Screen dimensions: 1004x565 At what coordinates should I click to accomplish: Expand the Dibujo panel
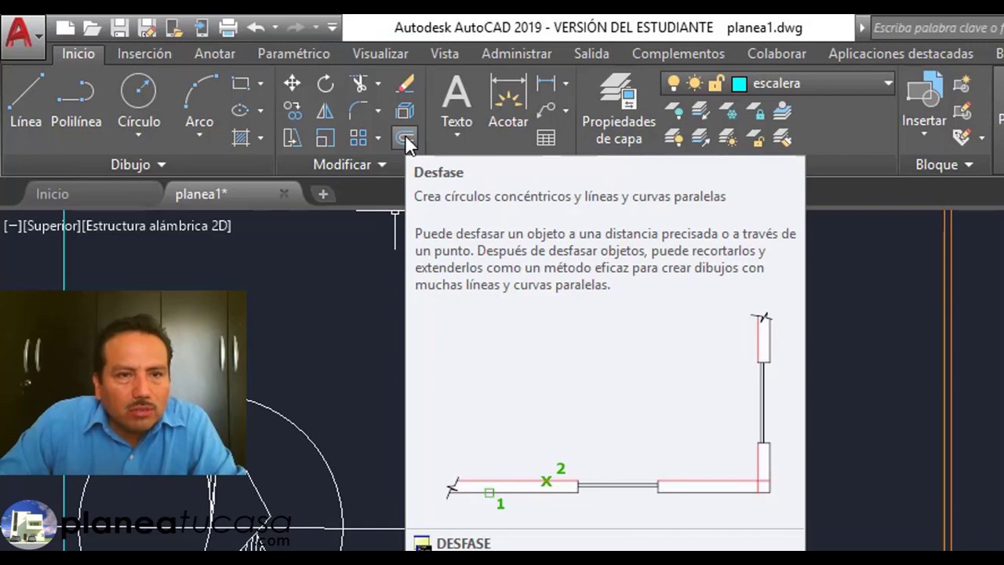138,165
